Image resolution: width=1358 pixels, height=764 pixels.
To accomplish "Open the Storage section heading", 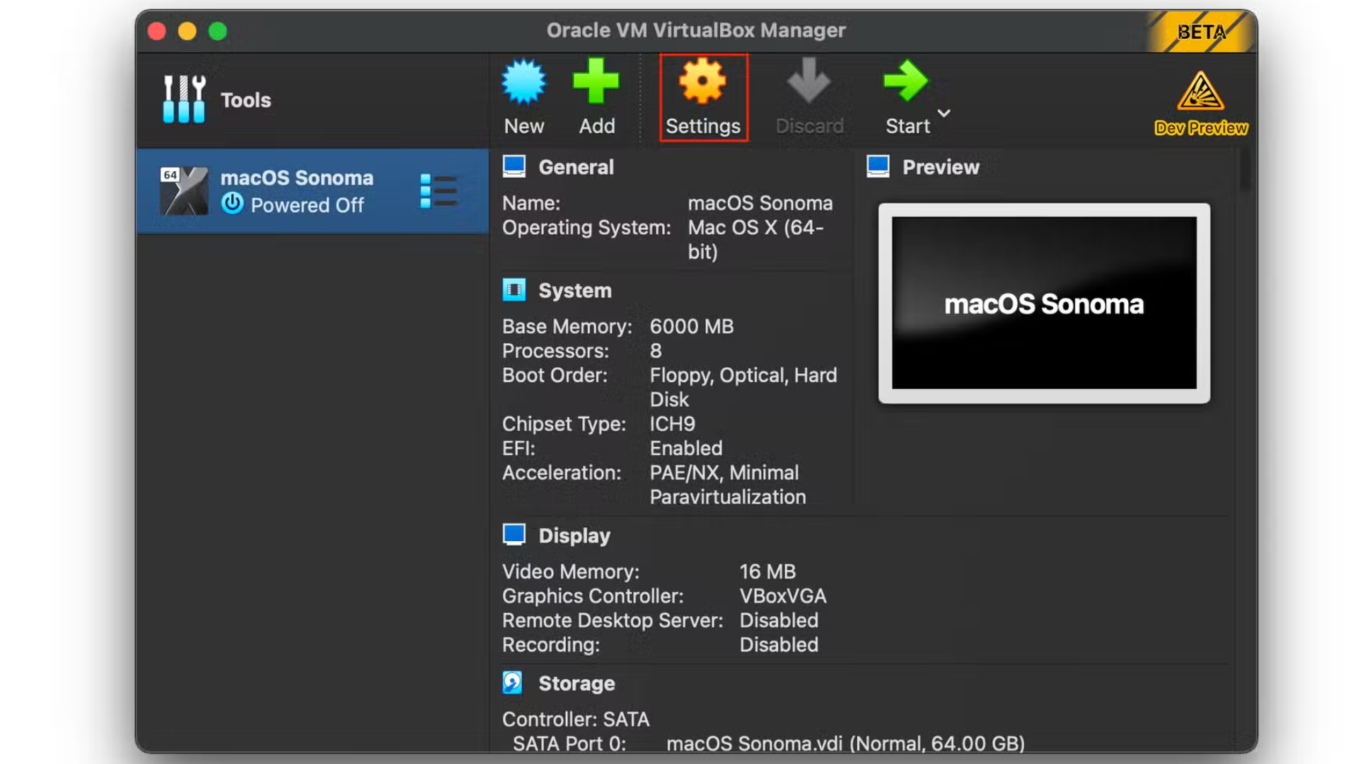I will 576,683.
